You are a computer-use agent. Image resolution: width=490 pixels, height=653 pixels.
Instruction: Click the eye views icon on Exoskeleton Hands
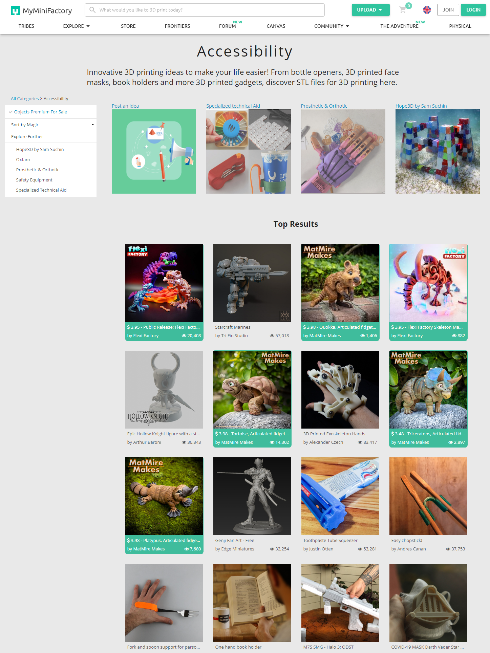coord(360,442)
